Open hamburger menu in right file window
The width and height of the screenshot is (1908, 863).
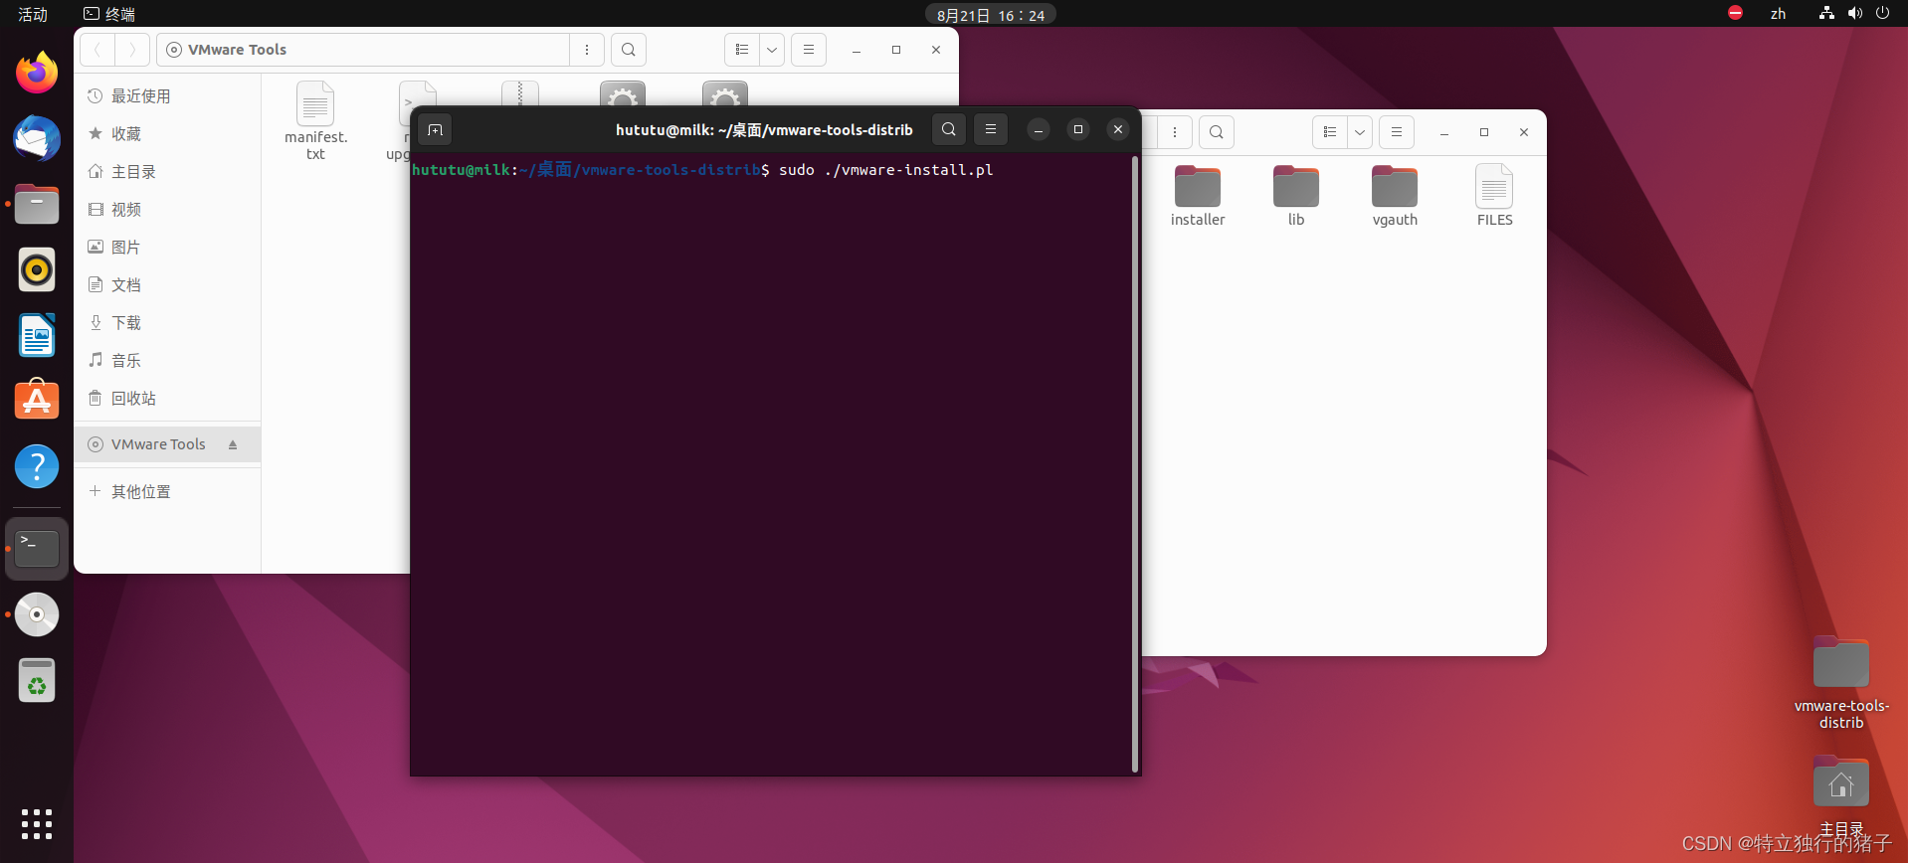[x=1397, y=132]
